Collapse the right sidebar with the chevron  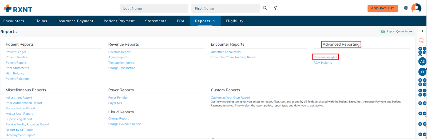422,31
